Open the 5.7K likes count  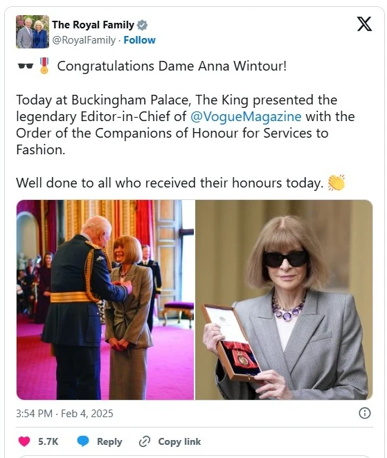48,441
